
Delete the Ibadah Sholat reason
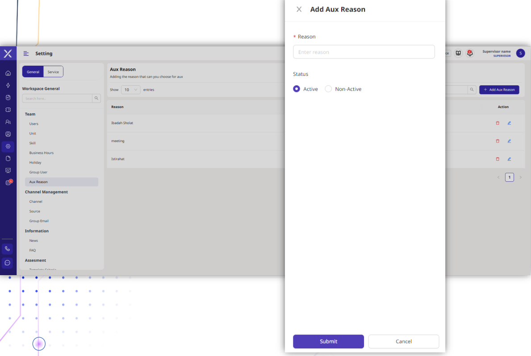[498, 123]
